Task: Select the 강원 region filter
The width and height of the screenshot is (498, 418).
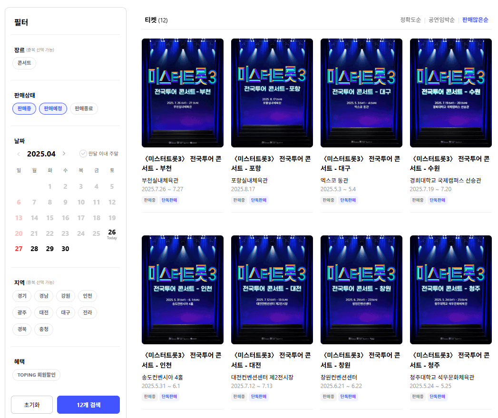Action: click(66, 296)
